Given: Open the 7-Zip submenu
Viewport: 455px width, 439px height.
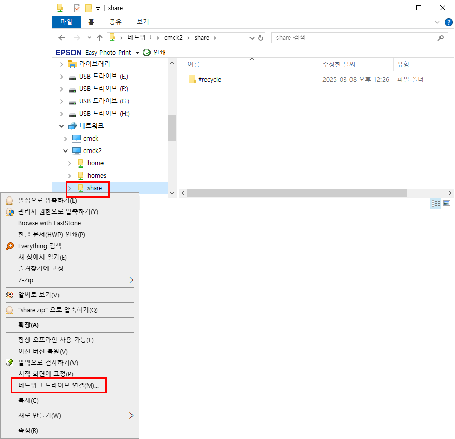Looking at the screenshot, I should click(x=70, y=280).
